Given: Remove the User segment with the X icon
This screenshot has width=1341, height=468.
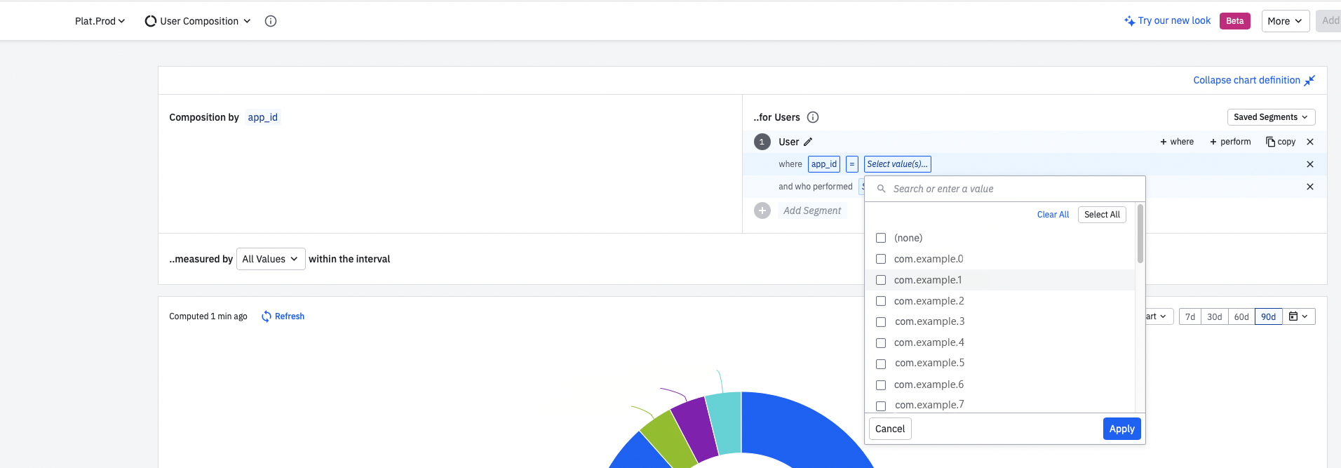Looking at the screenshot, I should click(1310, 142).
